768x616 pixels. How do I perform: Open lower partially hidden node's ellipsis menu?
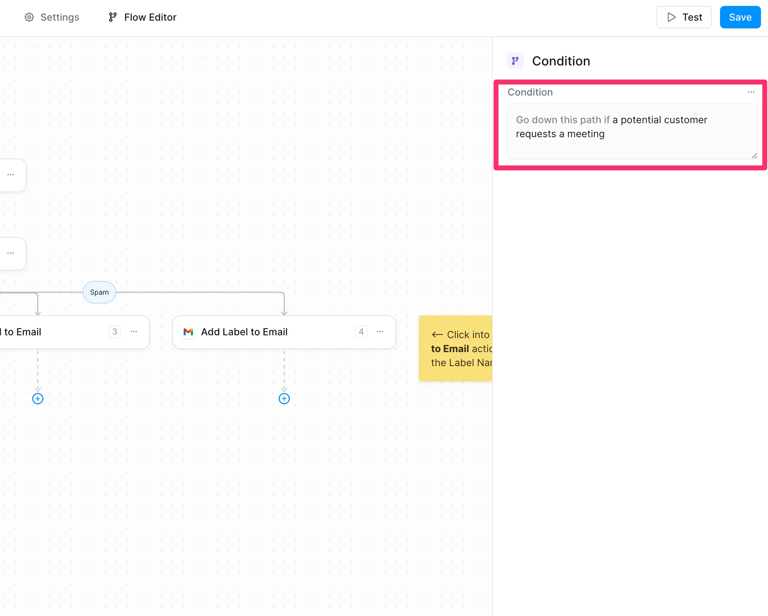(11, 253)
